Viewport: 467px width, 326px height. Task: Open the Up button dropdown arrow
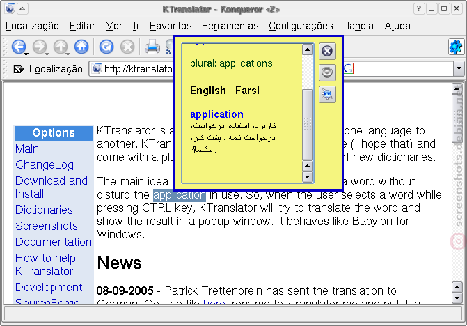pyautogui.click(x=68, y=54)
